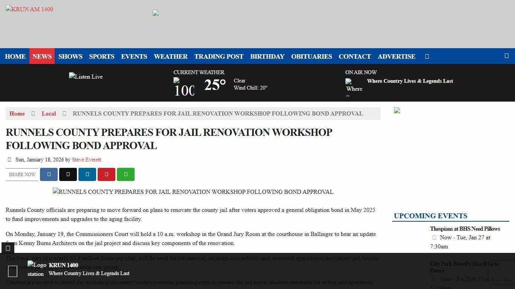Pin the article to Pinterest
This screenshot has width=515, height=289.
tap(106, 174)
